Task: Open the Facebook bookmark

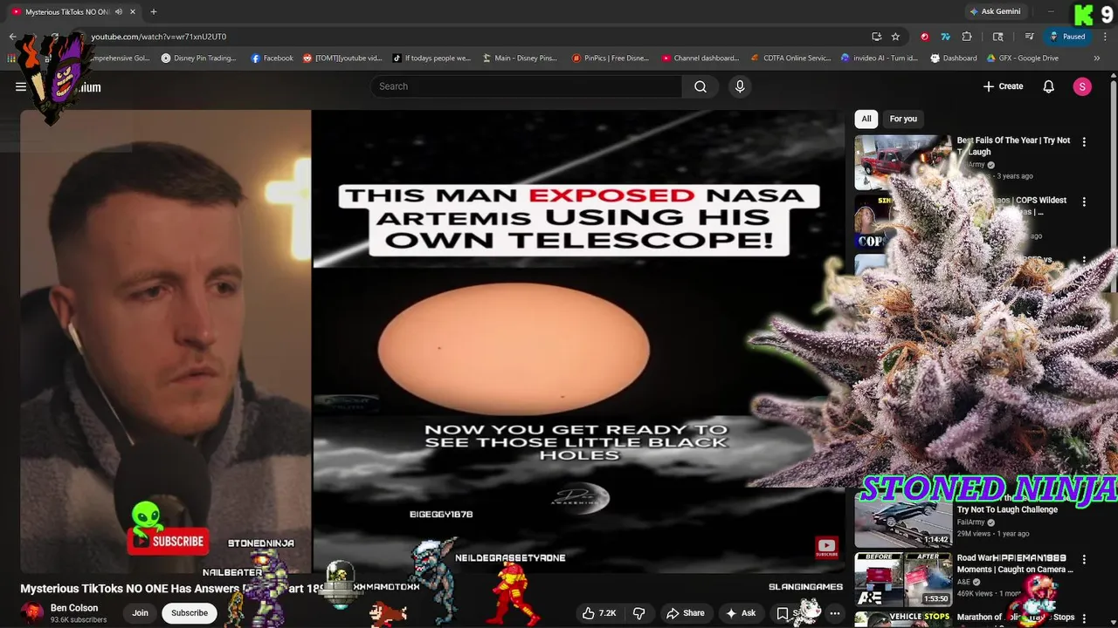Action: click(272, 58)
